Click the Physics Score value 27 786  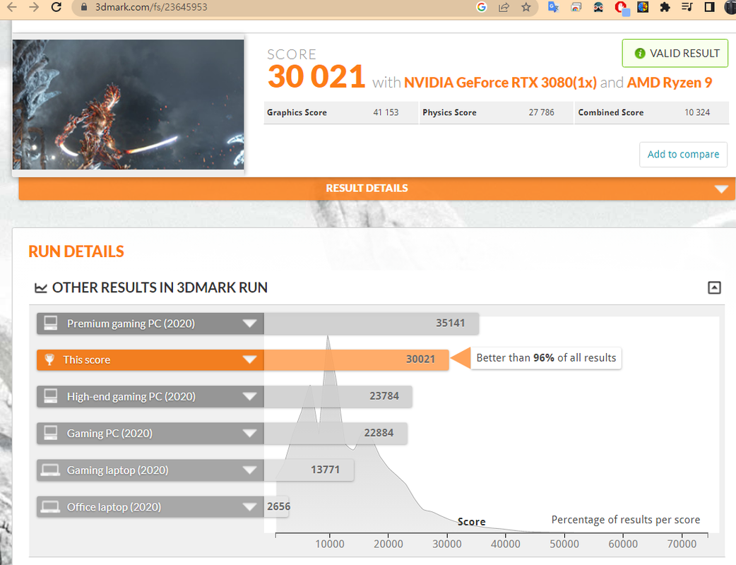(541, 112)
